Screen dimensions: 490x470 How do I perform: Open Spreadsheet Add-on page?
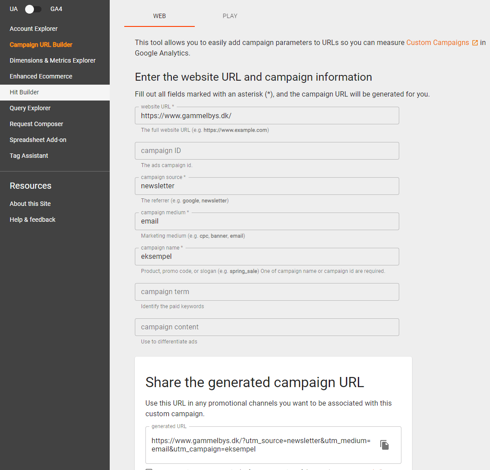[38, 140]
